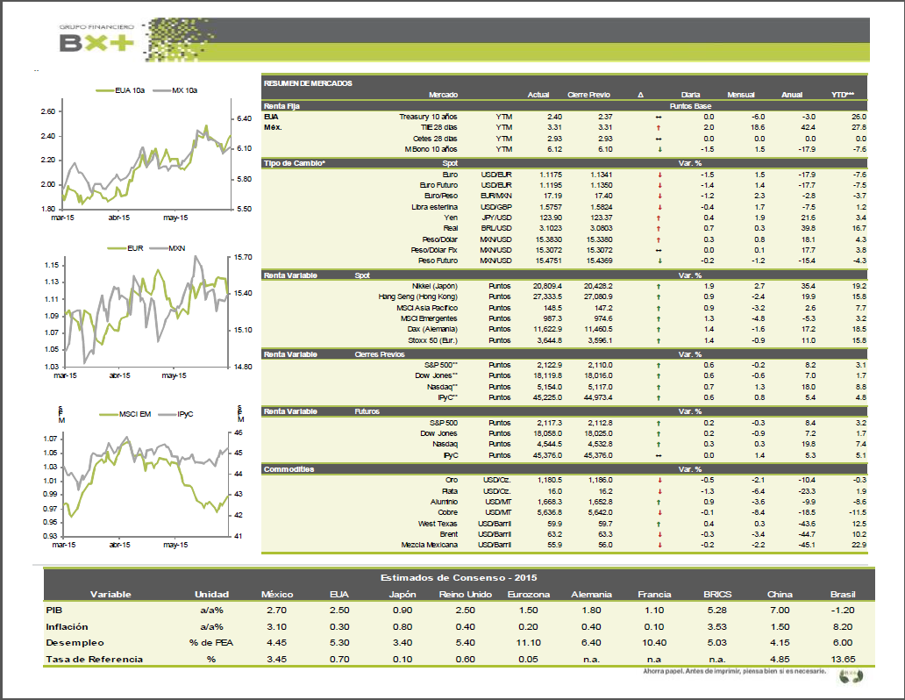Viewport: 905px width, 700px height.
Task: Click the green down arrow in the M Bono 10 años row
Action: (659, 150)
